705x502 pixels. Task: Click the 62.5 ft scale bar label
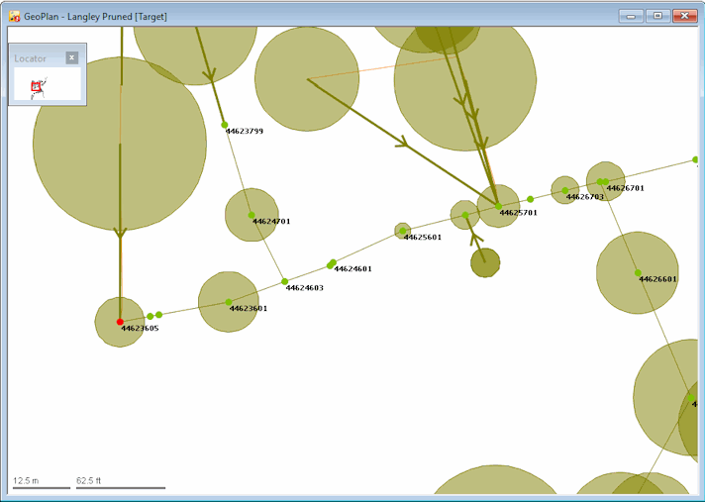[x=88, y=480]
